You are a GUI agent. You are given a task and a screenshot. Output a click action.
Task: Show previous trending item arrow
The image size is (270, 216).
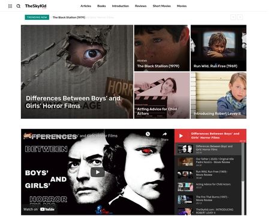233,17
